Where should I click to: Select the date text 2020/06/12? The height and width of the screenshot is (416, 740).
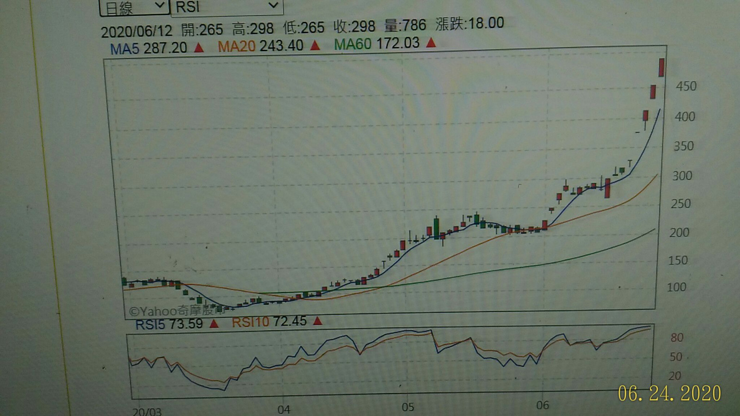[136, 31]
